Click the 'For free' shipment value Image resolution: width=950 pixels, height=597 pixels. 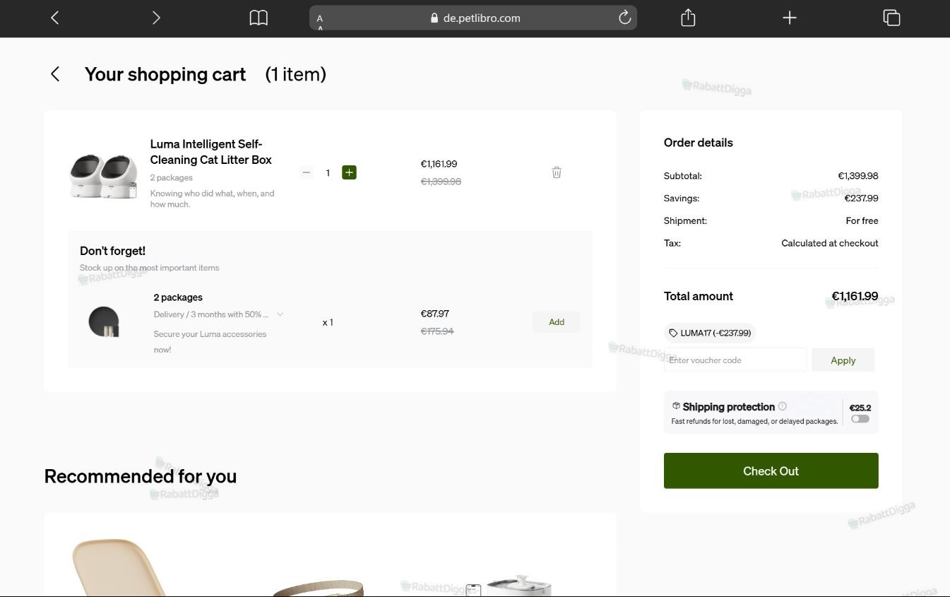pyautogui.click(x=862, y=221)
